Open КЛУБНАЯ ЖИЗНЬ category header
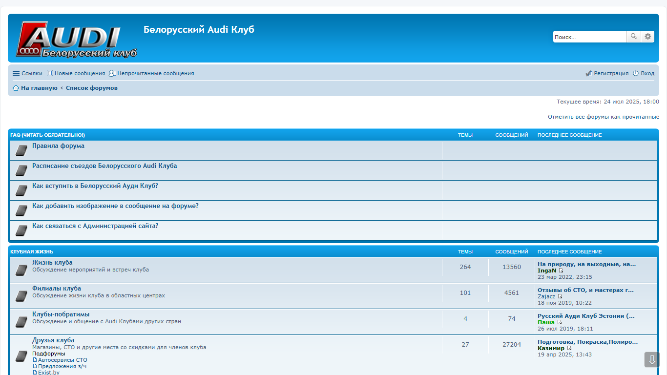Image resolution: width=667 pixels, height=375 pixels. 32,252
